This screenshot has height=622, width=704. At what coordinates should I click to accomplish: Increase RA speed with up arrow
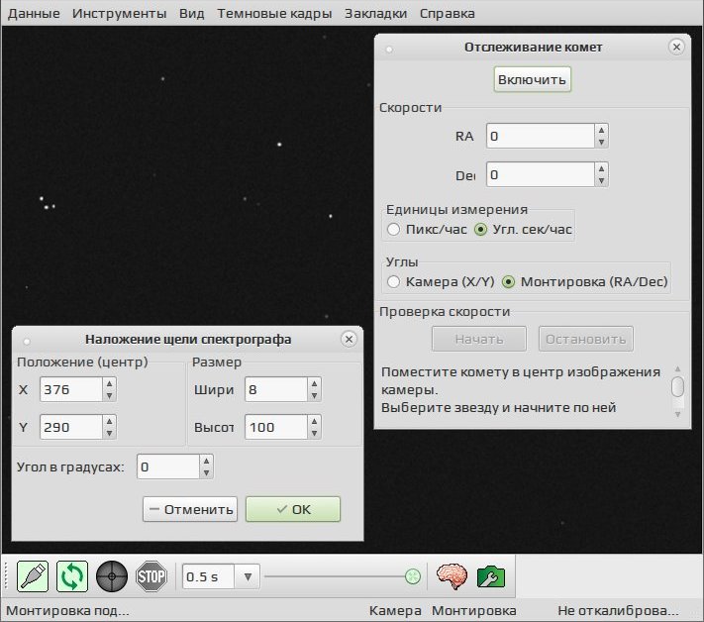(601, 130)
